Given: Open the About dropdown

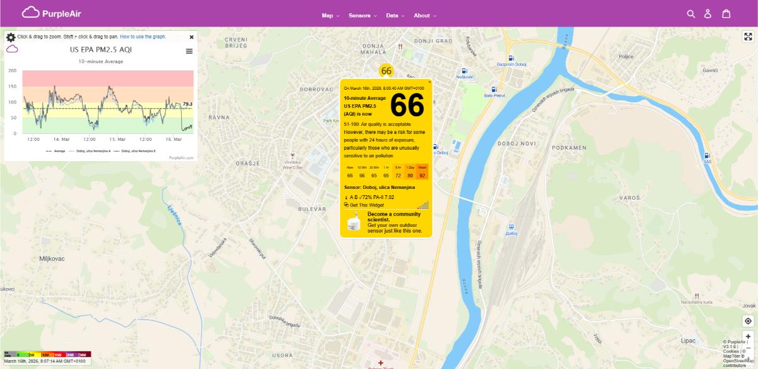Looking at the screenshot, I should [423, 15].
